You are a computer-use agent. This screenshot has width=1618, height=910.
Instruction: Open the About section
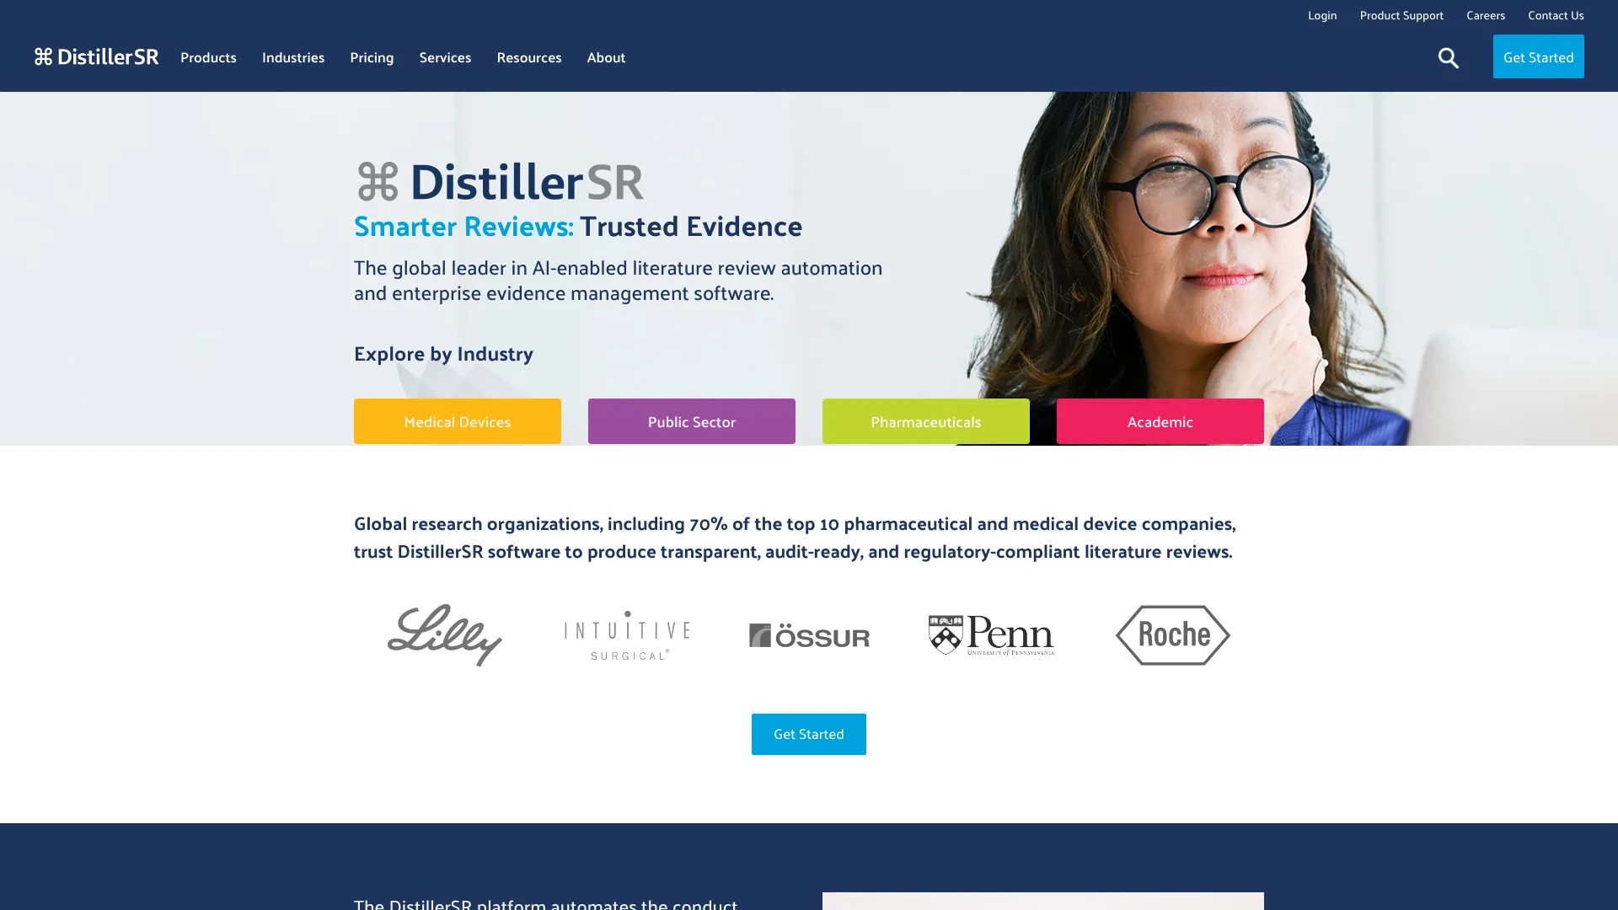tap(606, 57)
